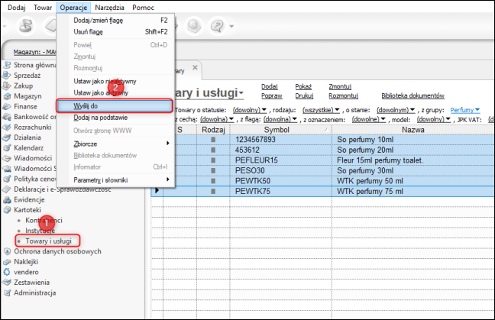The image size is (495, 320).
Task: Select row So perfumy 10ml
Action: tap(322, 140)
